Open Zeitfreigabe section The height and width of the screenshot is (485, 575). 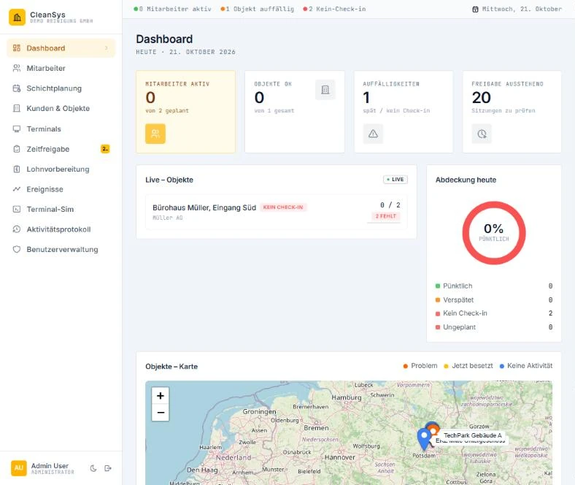coord(61,149)
